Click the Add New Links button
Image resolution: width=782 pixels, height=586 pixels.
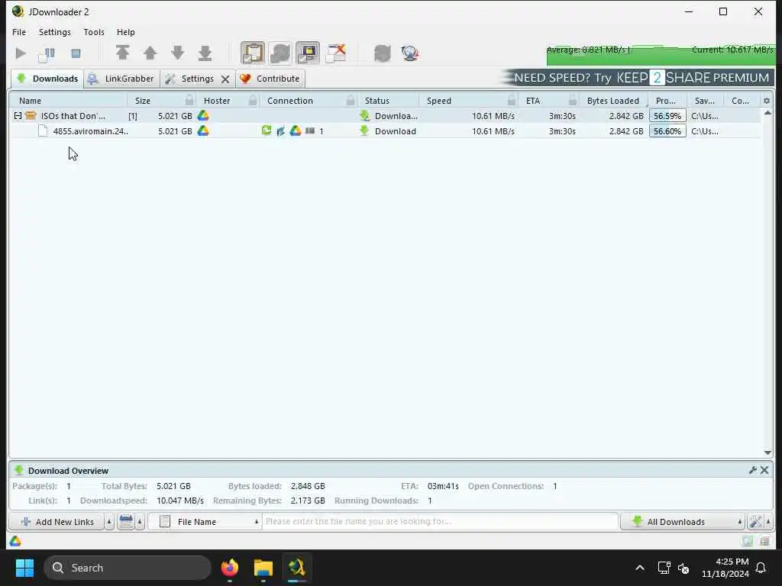[x=57, y=522]
